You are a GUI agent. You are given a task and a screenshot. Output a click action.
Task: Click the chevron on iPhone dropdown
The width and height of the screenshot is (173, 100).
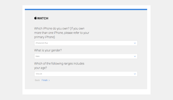[x=135, y=43]
